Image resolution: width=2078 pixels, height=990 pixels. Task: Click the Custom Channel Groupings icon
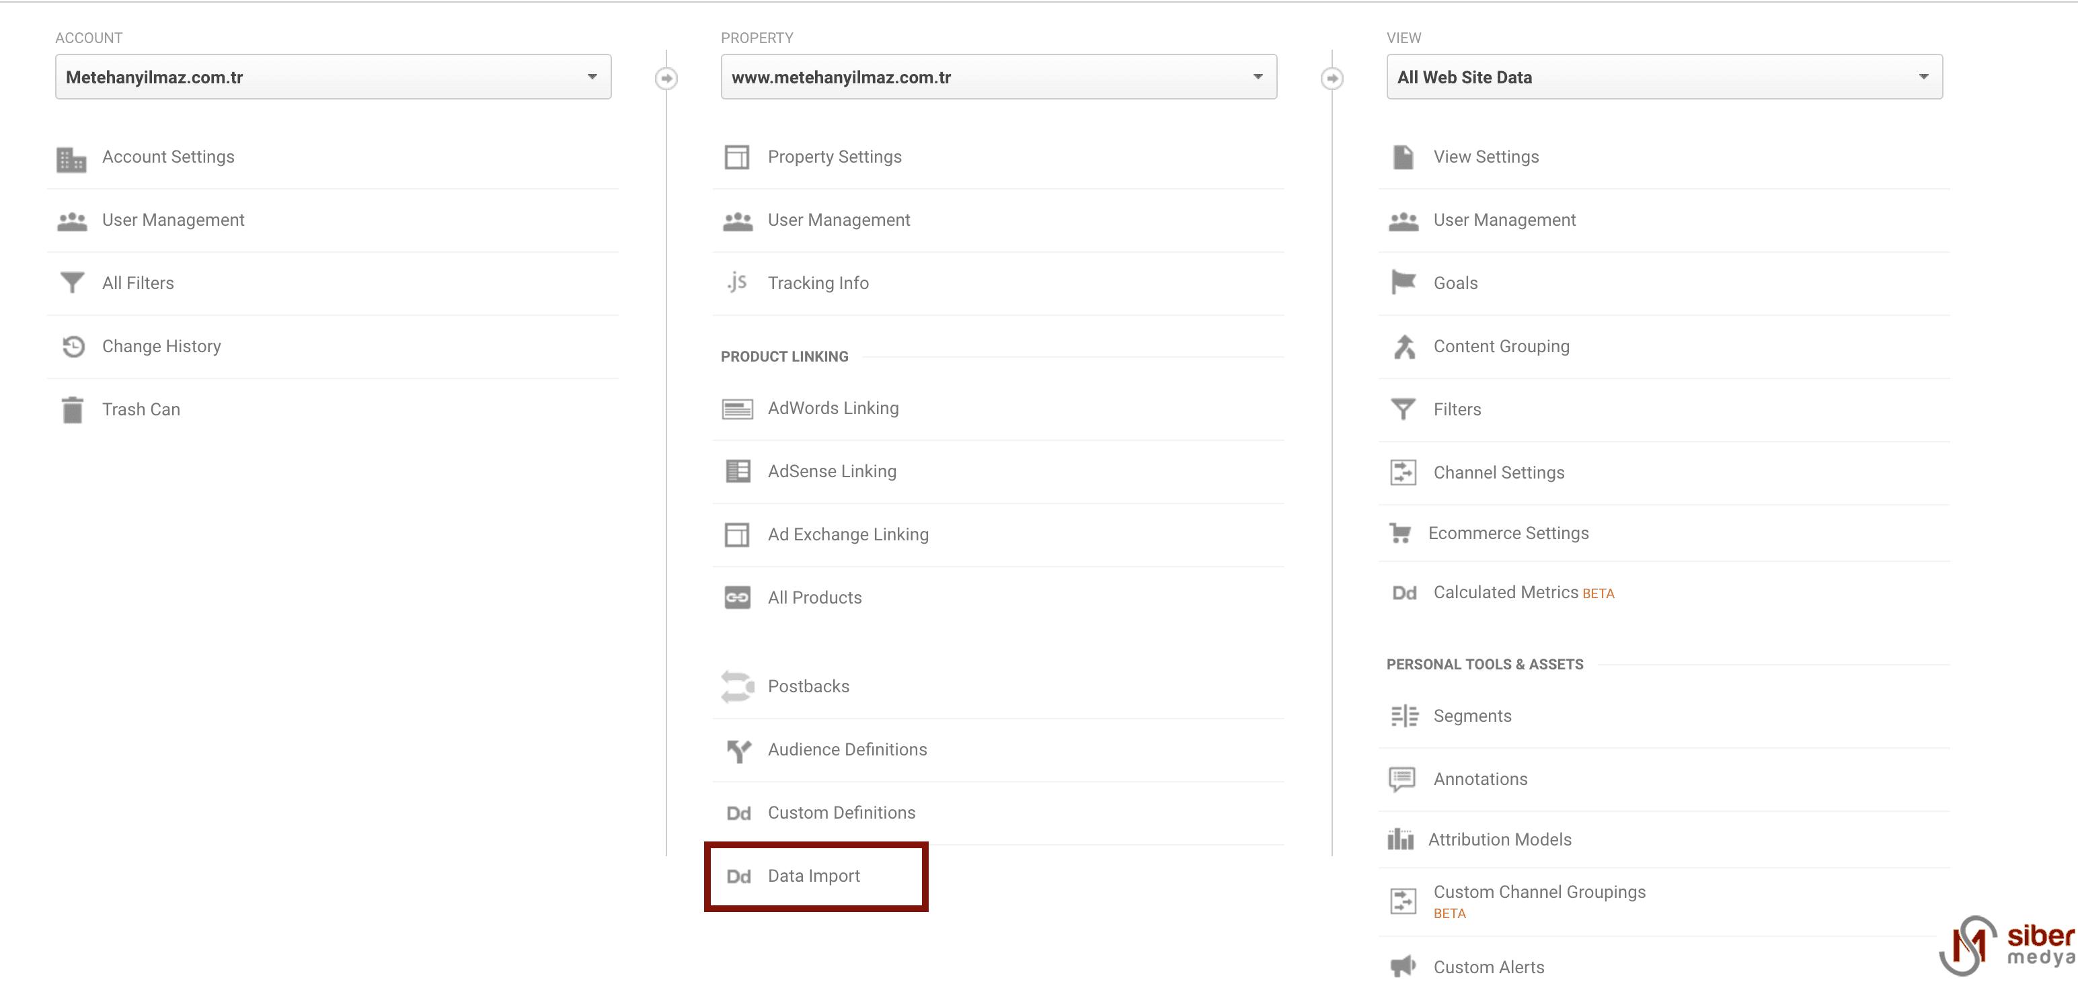tap(1403, 901)
